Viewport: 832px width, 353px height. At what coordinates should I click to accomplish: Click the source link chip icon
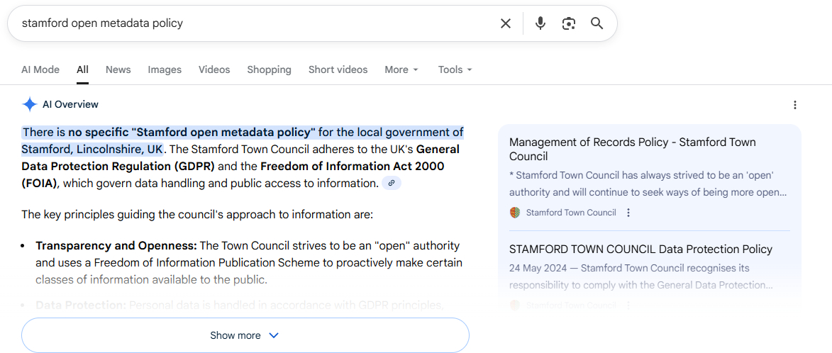(392, 184)
